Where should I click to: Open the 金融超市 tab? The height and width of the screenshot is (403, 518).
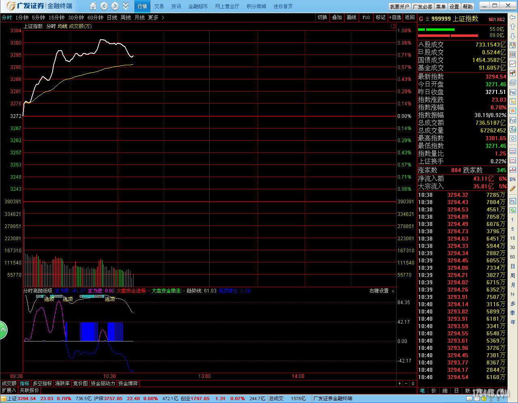click(198, 6)
